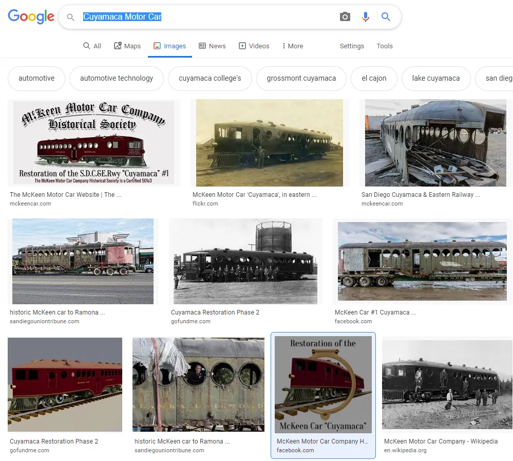Open search by image camera icon
513x461 pixels.
[345, 16]
